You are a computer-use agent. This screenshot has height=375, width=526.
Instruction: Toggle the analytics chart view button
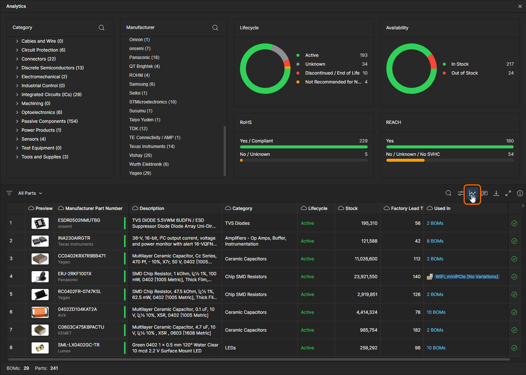tap(473, 194)
